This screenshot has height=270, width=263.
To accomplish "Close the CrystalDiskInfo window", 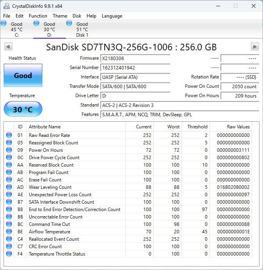I will pos(254,6).
